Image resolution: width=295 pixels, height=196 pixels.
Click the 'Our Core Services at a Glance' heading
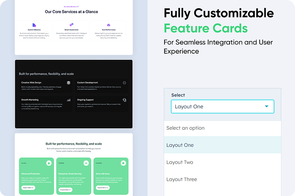click(72, 12)
